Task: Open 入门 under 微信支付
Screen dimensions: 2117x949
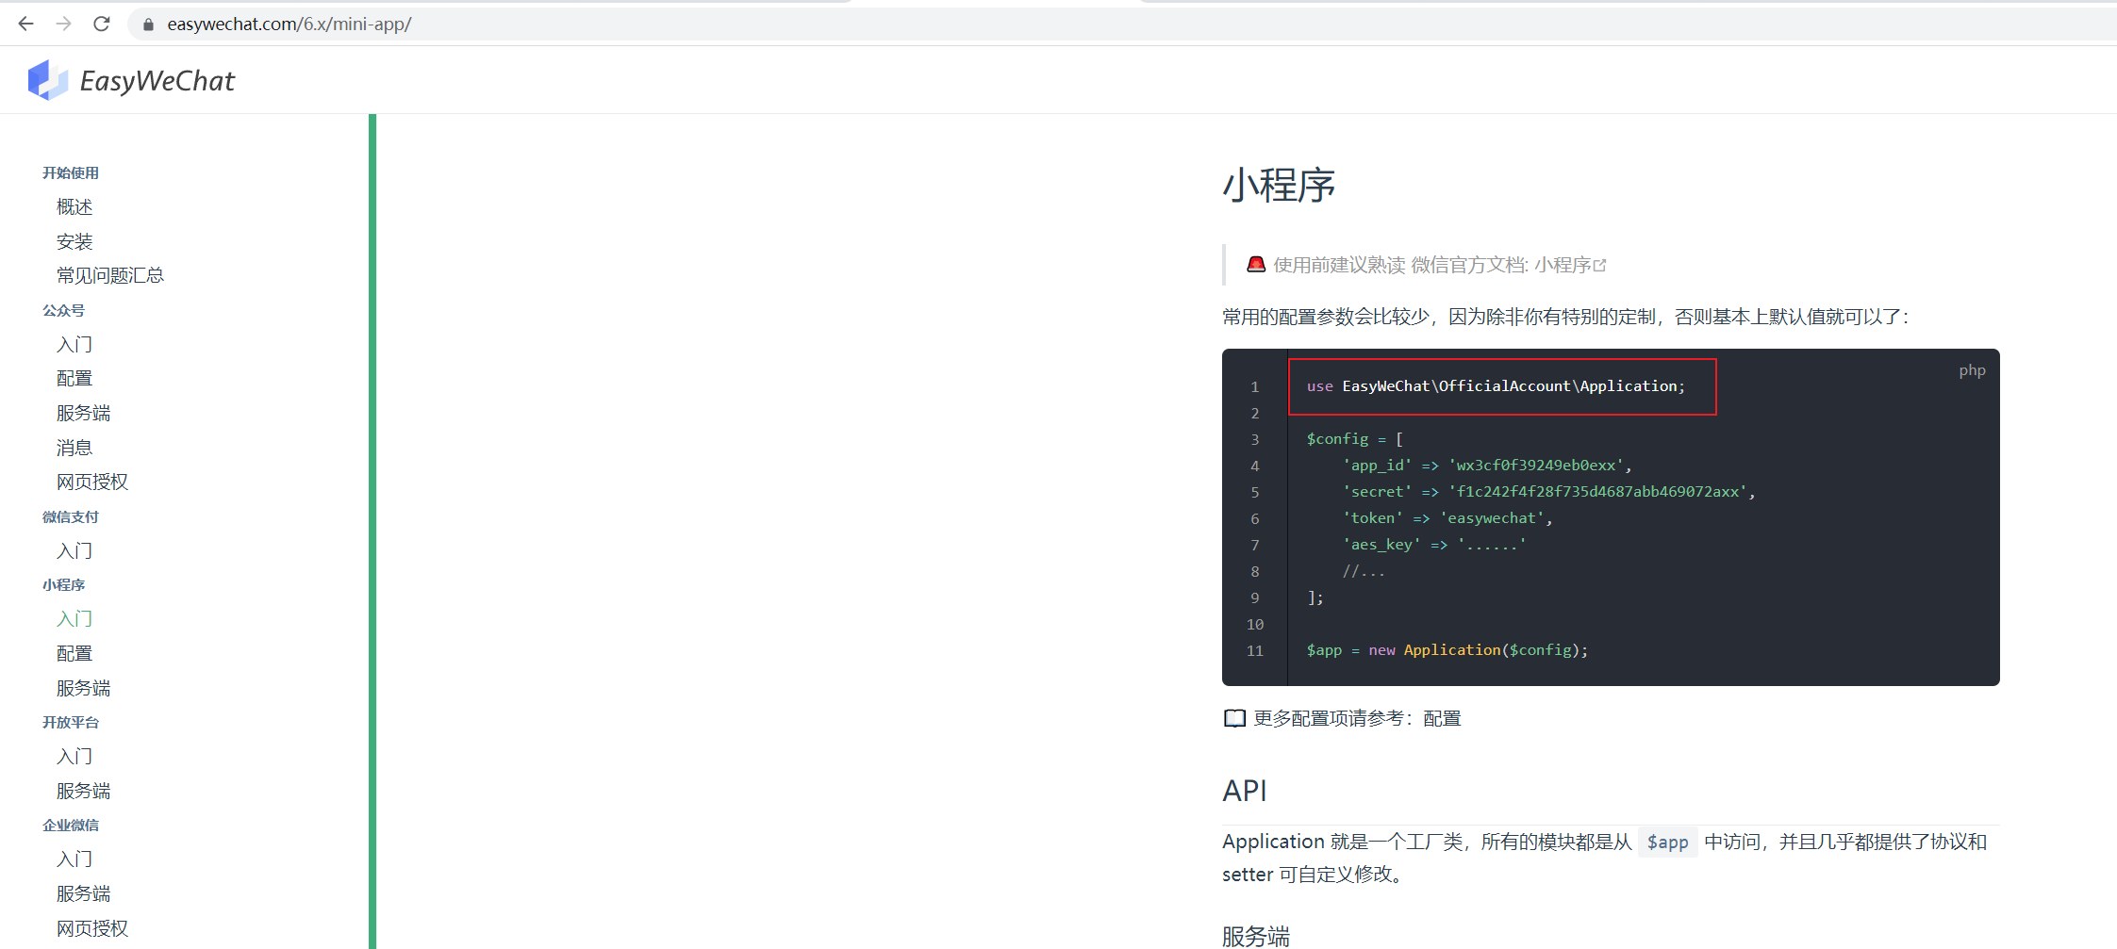Action: [x=74, y=550]
